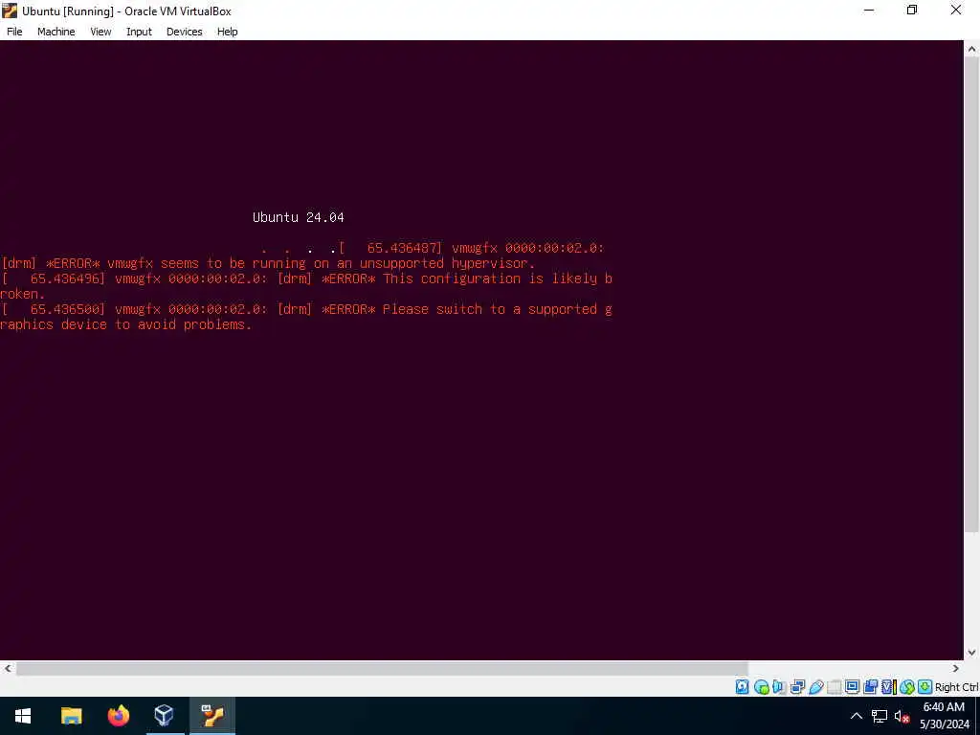
Task: Click the running Ubuntu VM taskbar icon
Action: pyautogui.click(x=212, y=716)
